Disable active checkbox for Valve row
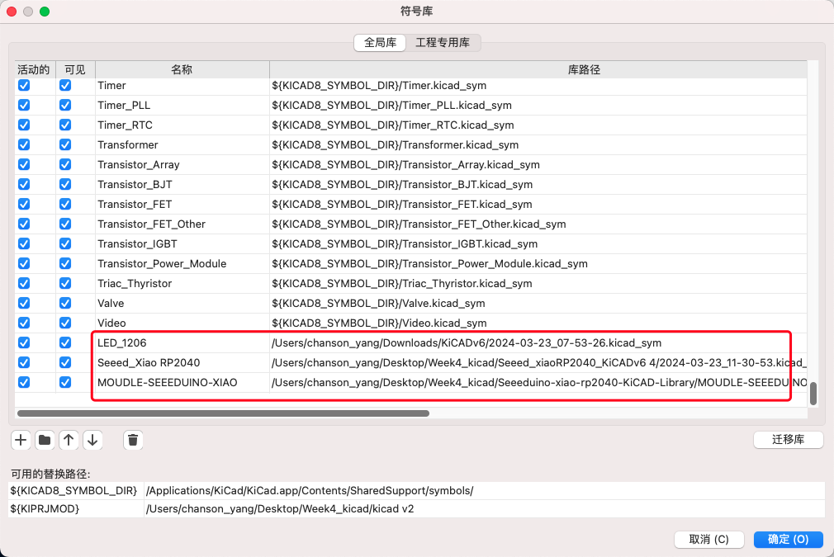 [24, 303]
